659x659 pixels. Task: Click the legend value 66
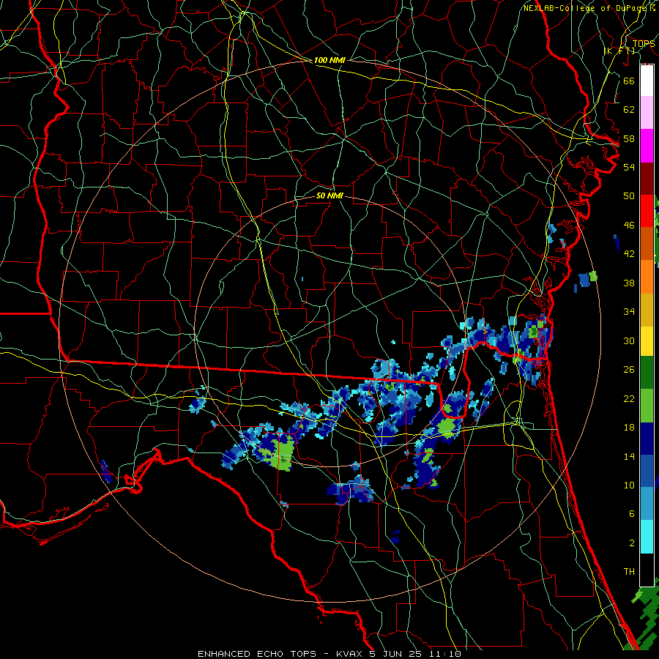(629, 81)
